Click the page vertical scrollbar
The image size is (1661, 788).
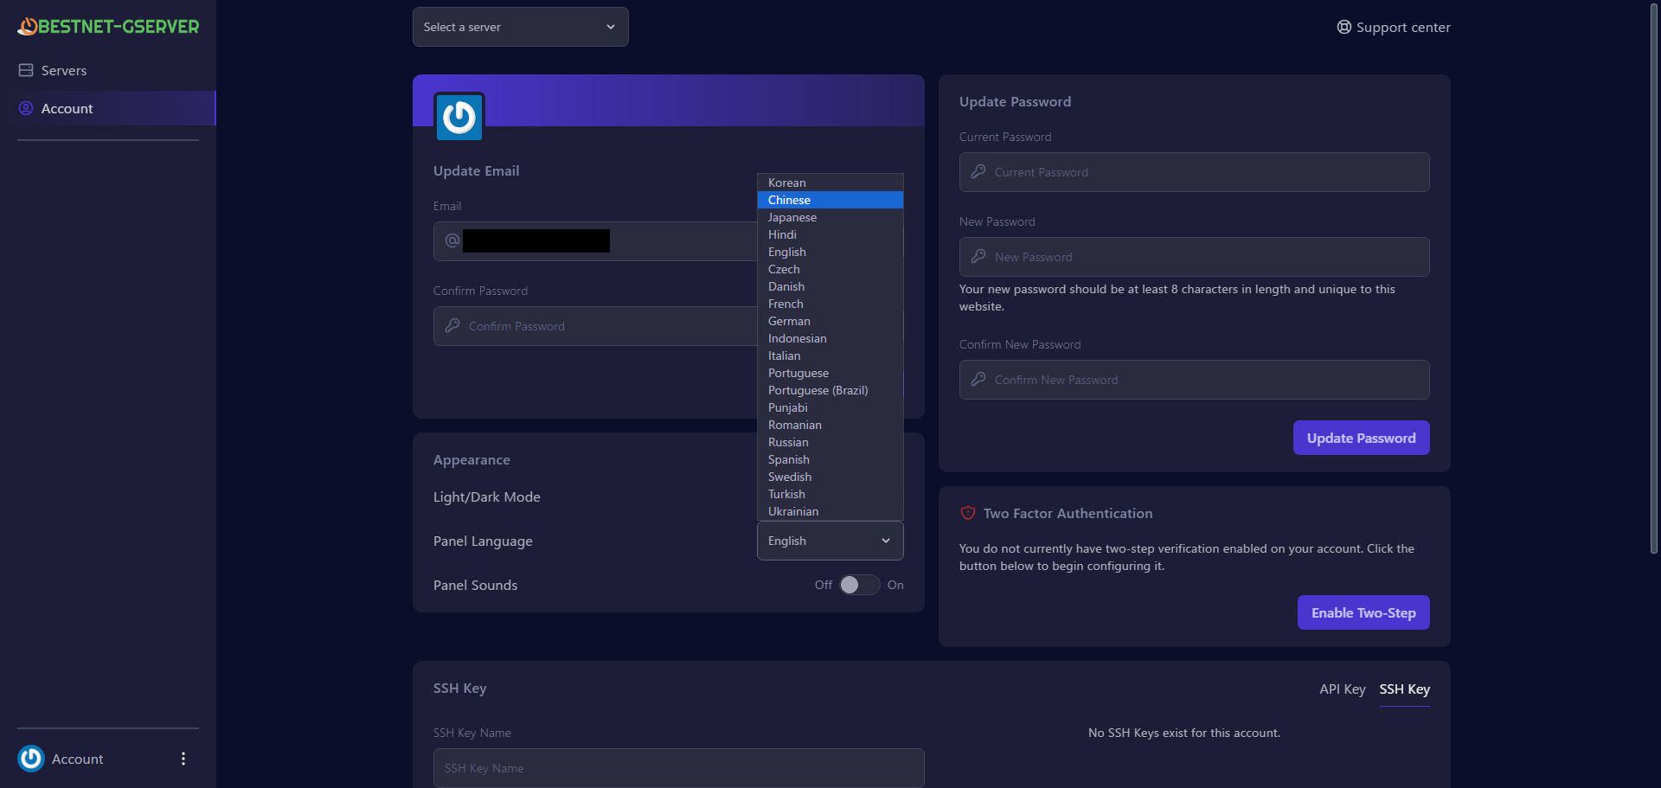pyautogui.click(x=1654, y=279)
